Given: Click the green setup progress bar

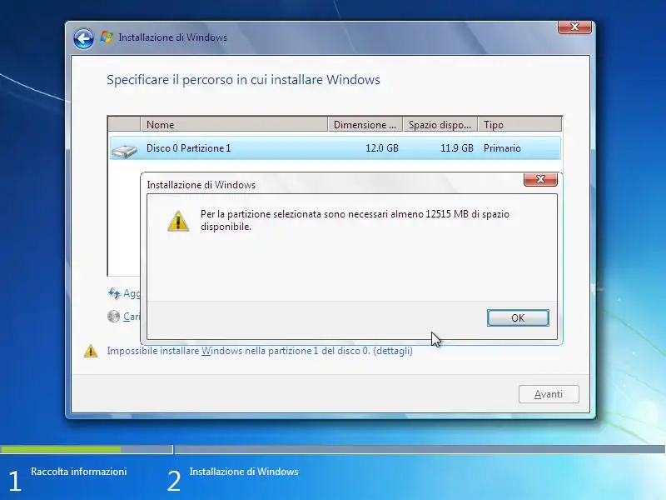Looking at the screenshot, I should pos(60,449).
